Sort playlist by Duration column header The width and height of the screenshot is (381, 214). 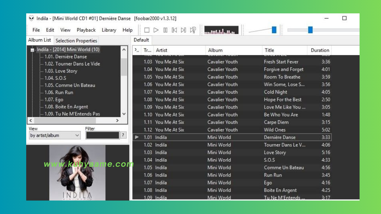tap(319, 50)
